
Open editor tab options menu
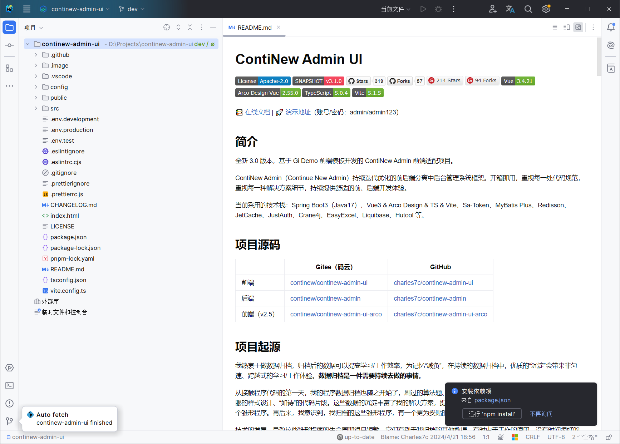tap(593, 27)
